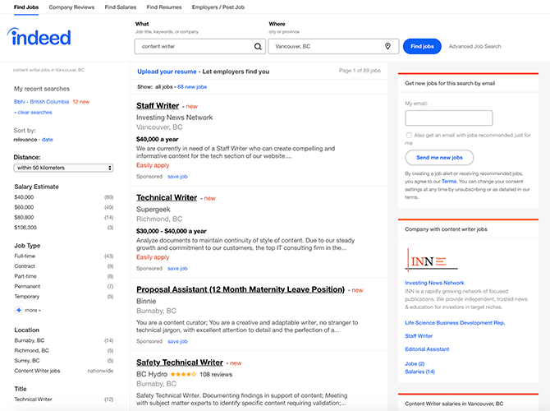The height and width of the screenshot is (411, 550).
Task: Filter by $80,800 salary estimate
Action: tap(24, 218)
